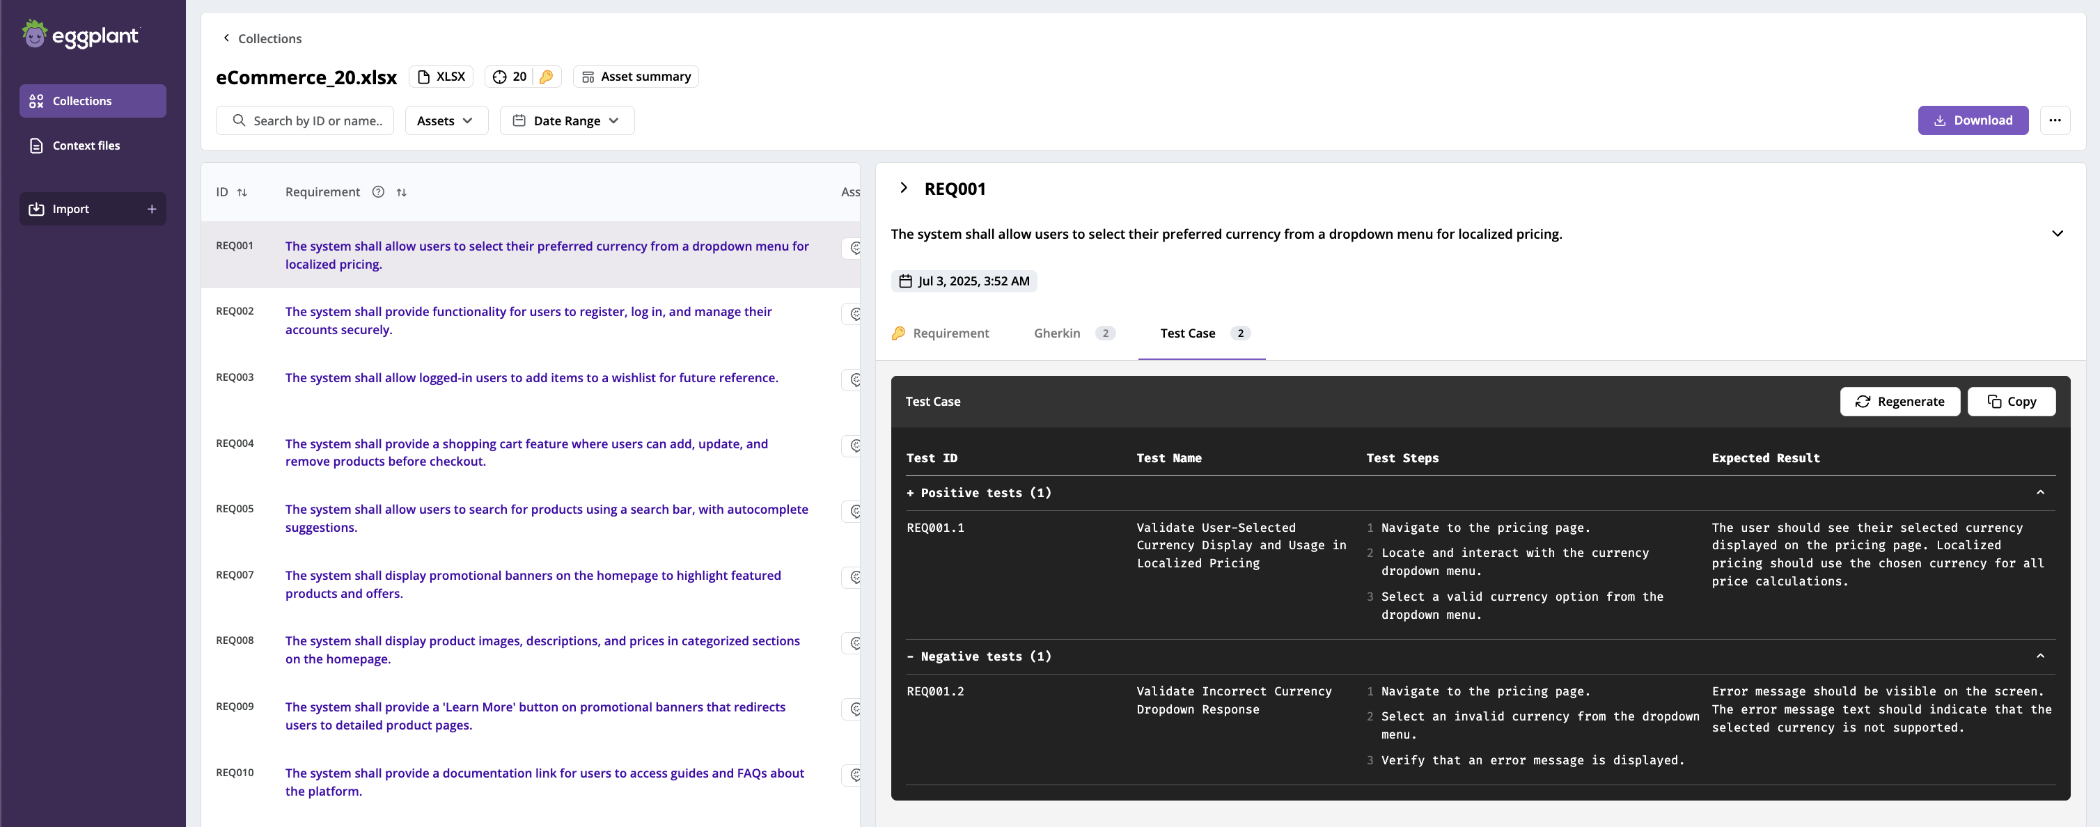
Task: Click the eCommerce_20.xlsx title
Action: click(x=306, y=77)
